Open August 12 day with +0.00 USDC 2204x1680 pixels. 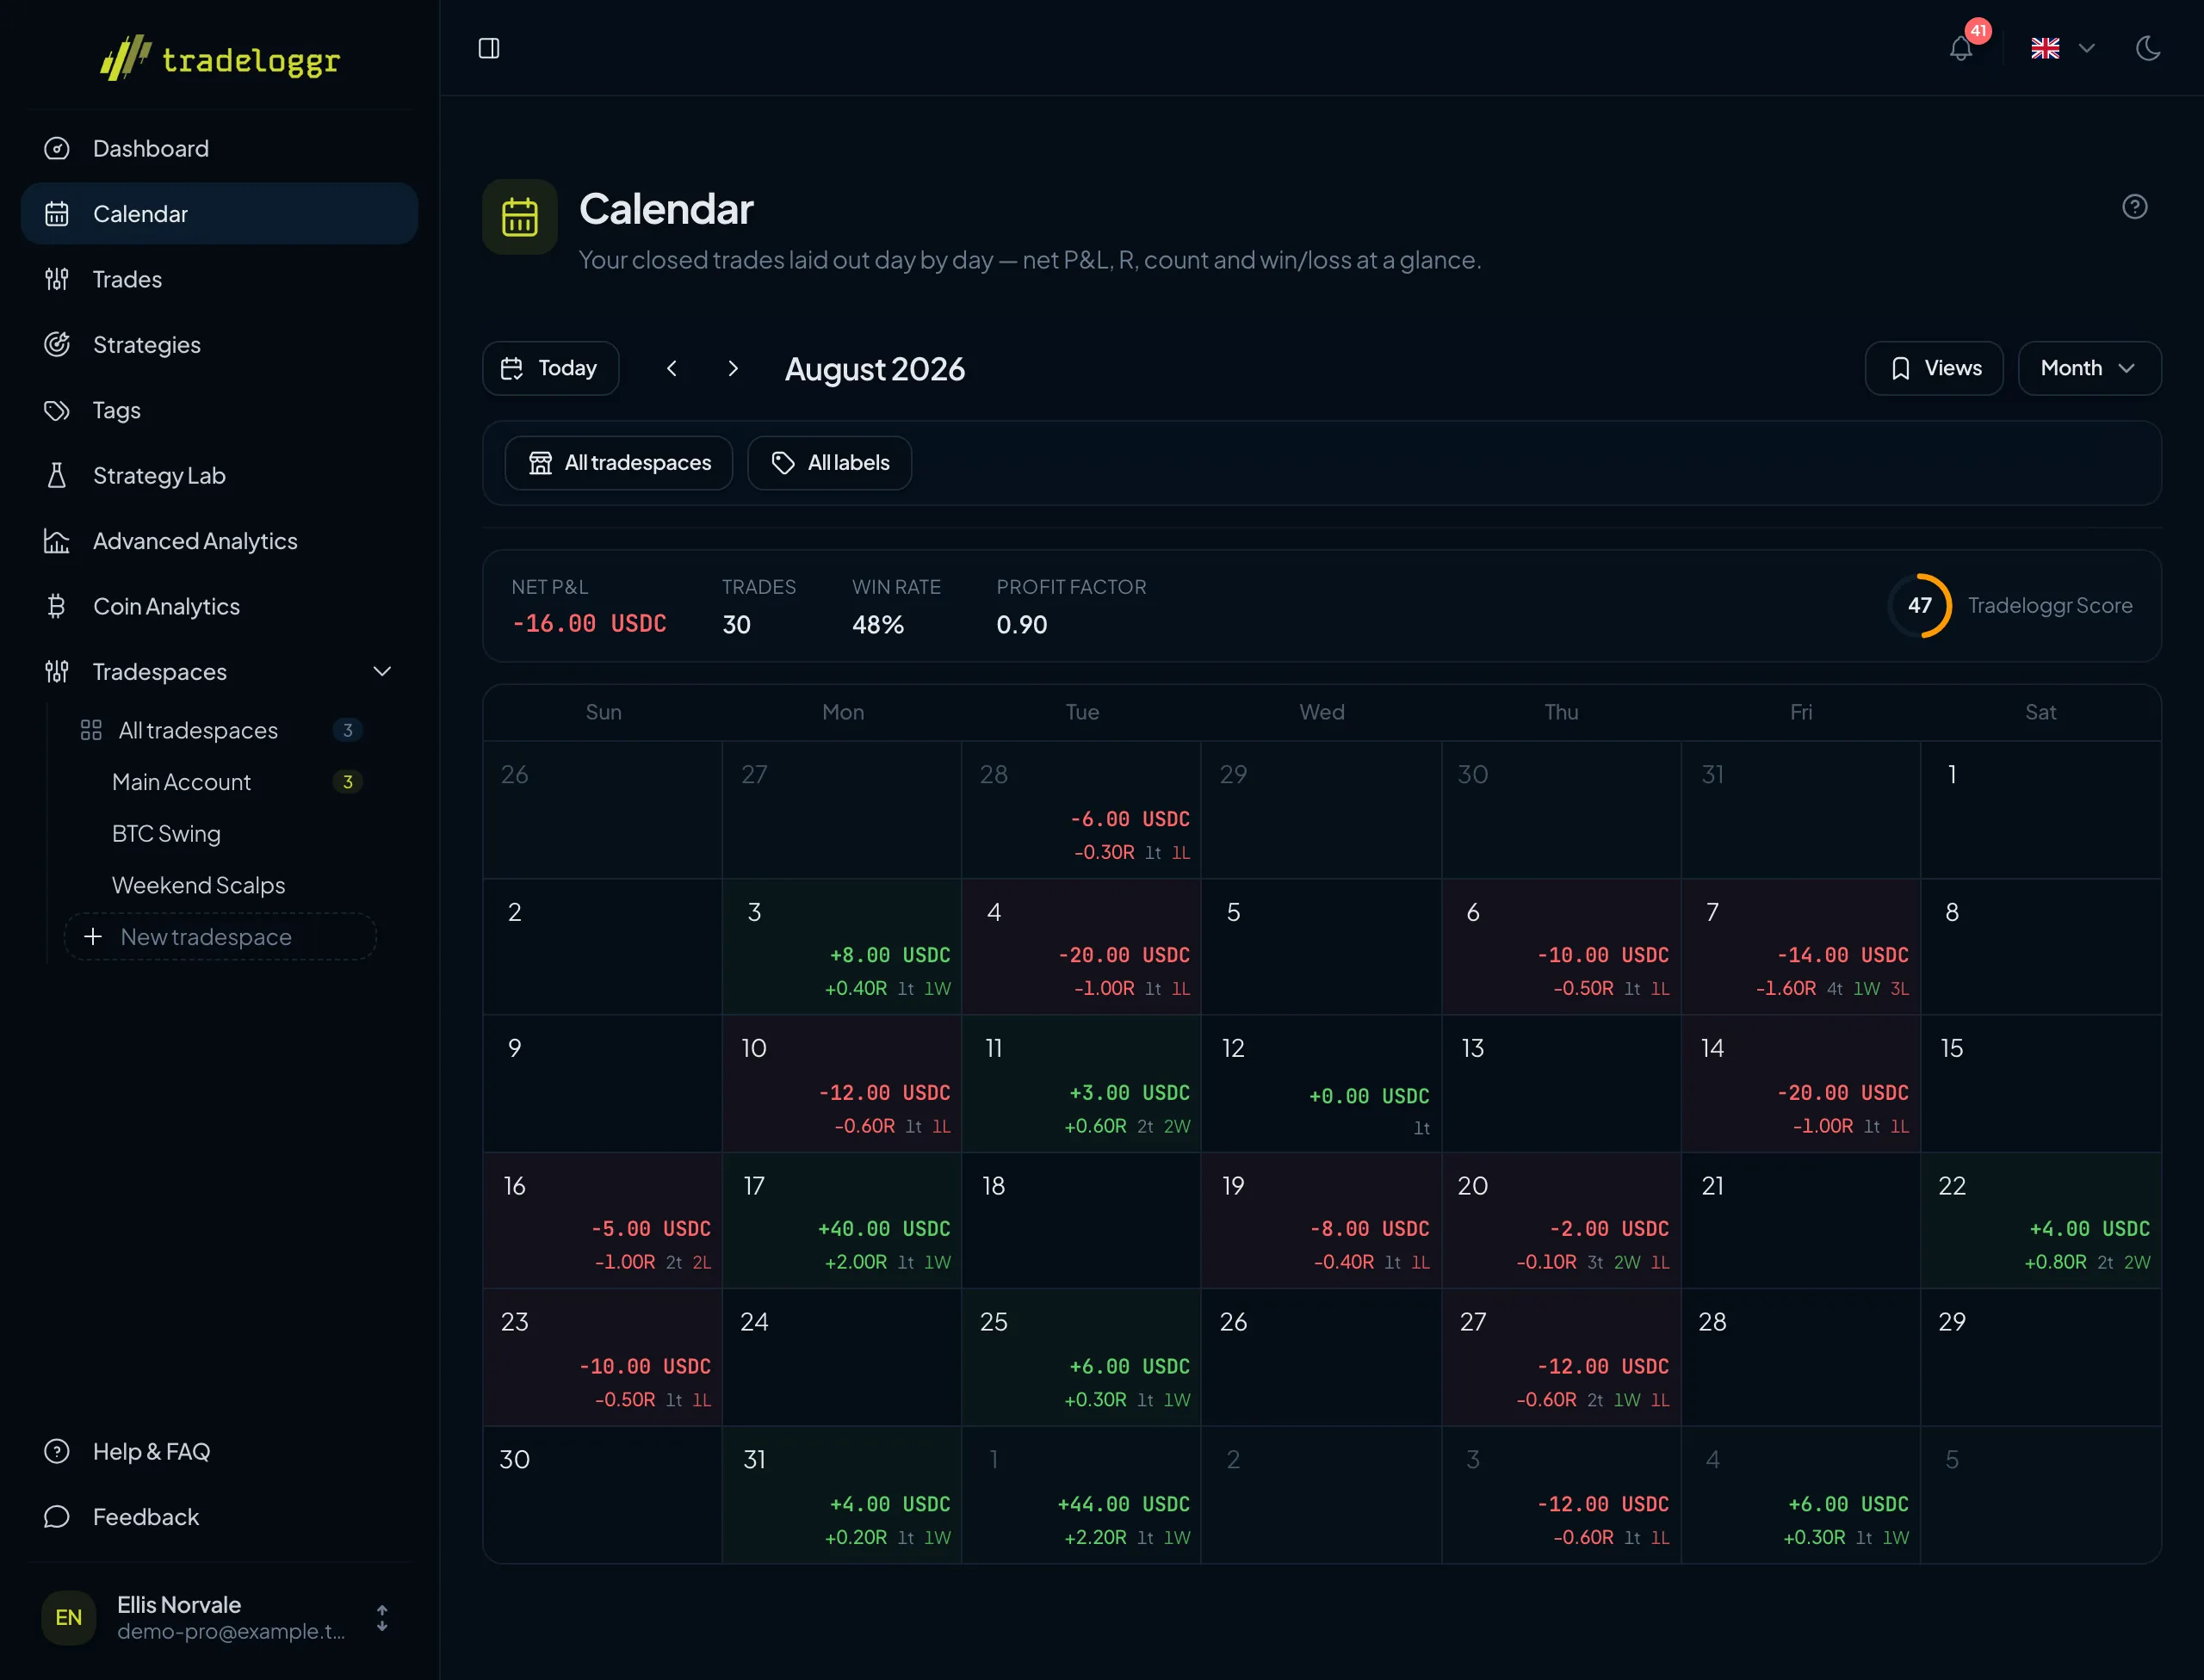1321,1084
